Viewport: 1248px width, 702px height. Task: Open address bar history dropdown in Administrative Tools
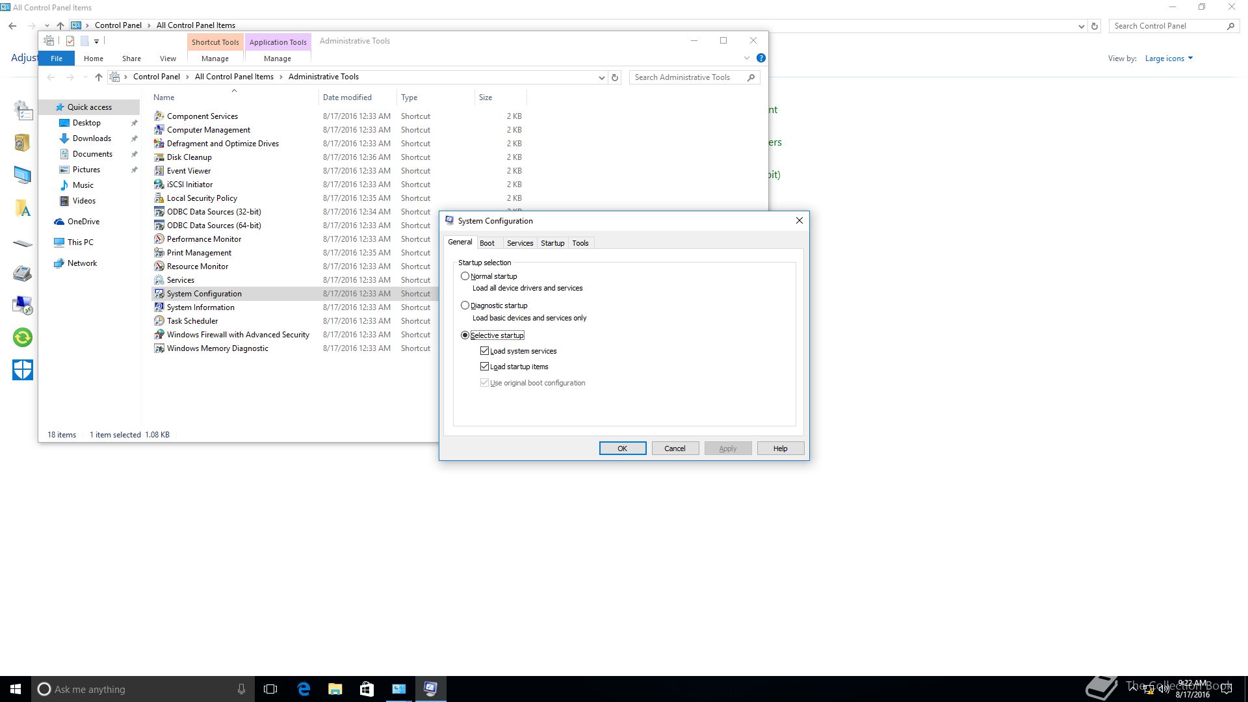pyautogui.click(x=601, y=77)
